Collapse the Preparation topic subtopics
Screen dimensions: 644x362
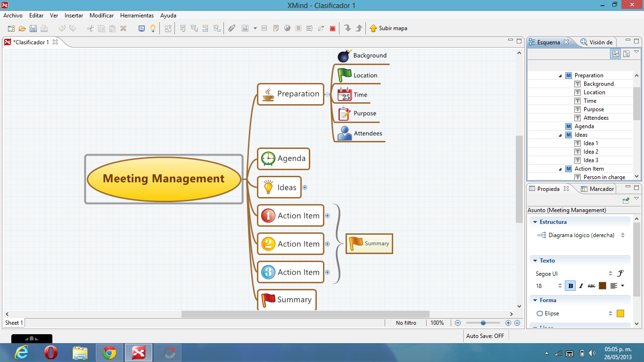(328, 94)
